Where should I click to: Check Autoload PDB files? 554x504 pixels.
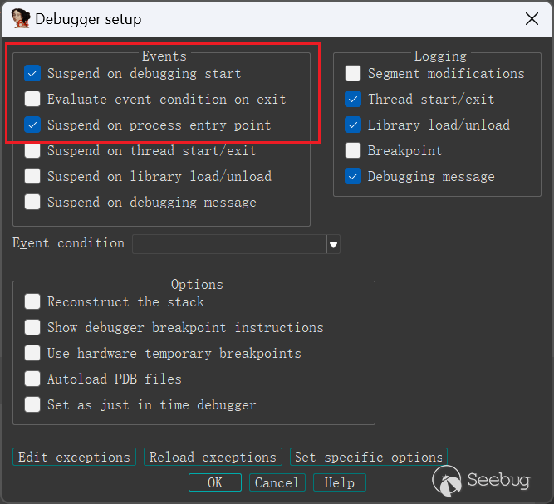pos(32,379)
